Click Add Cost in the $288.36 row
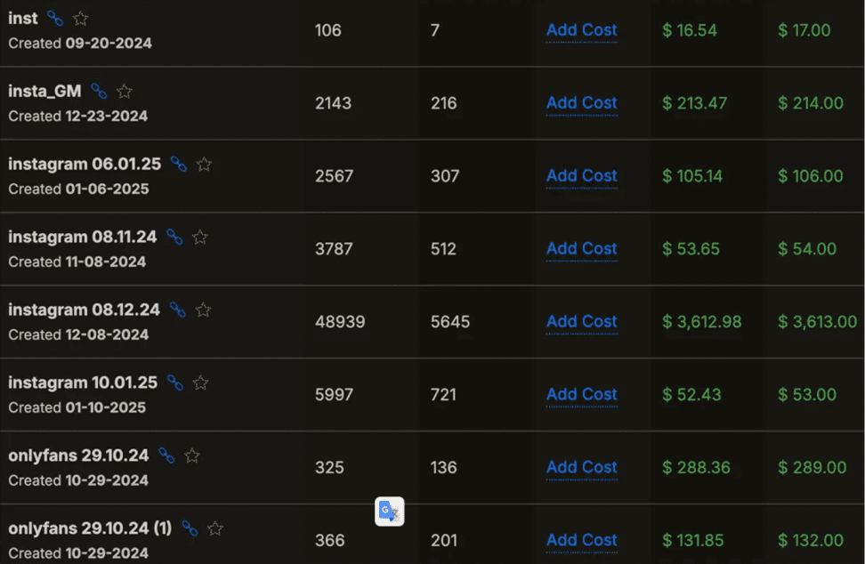The width and height of the screenshot is (865, 564). pyautogui.click(x=581, y=467)
